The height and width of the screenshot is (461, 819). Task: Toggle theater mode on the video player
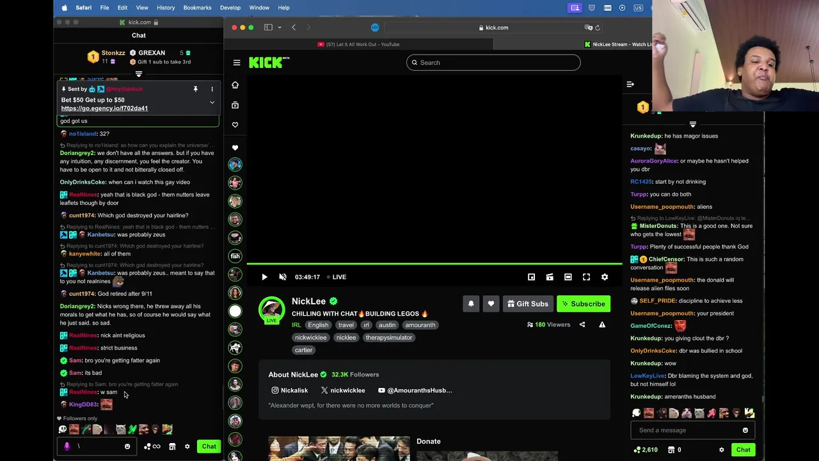click(568, 277)
